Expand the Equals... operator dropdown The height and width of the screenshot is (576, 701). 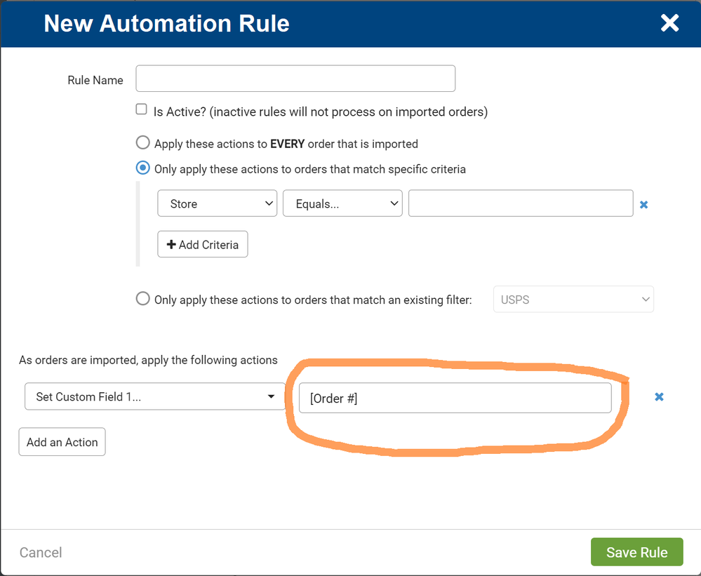(342, 203)
